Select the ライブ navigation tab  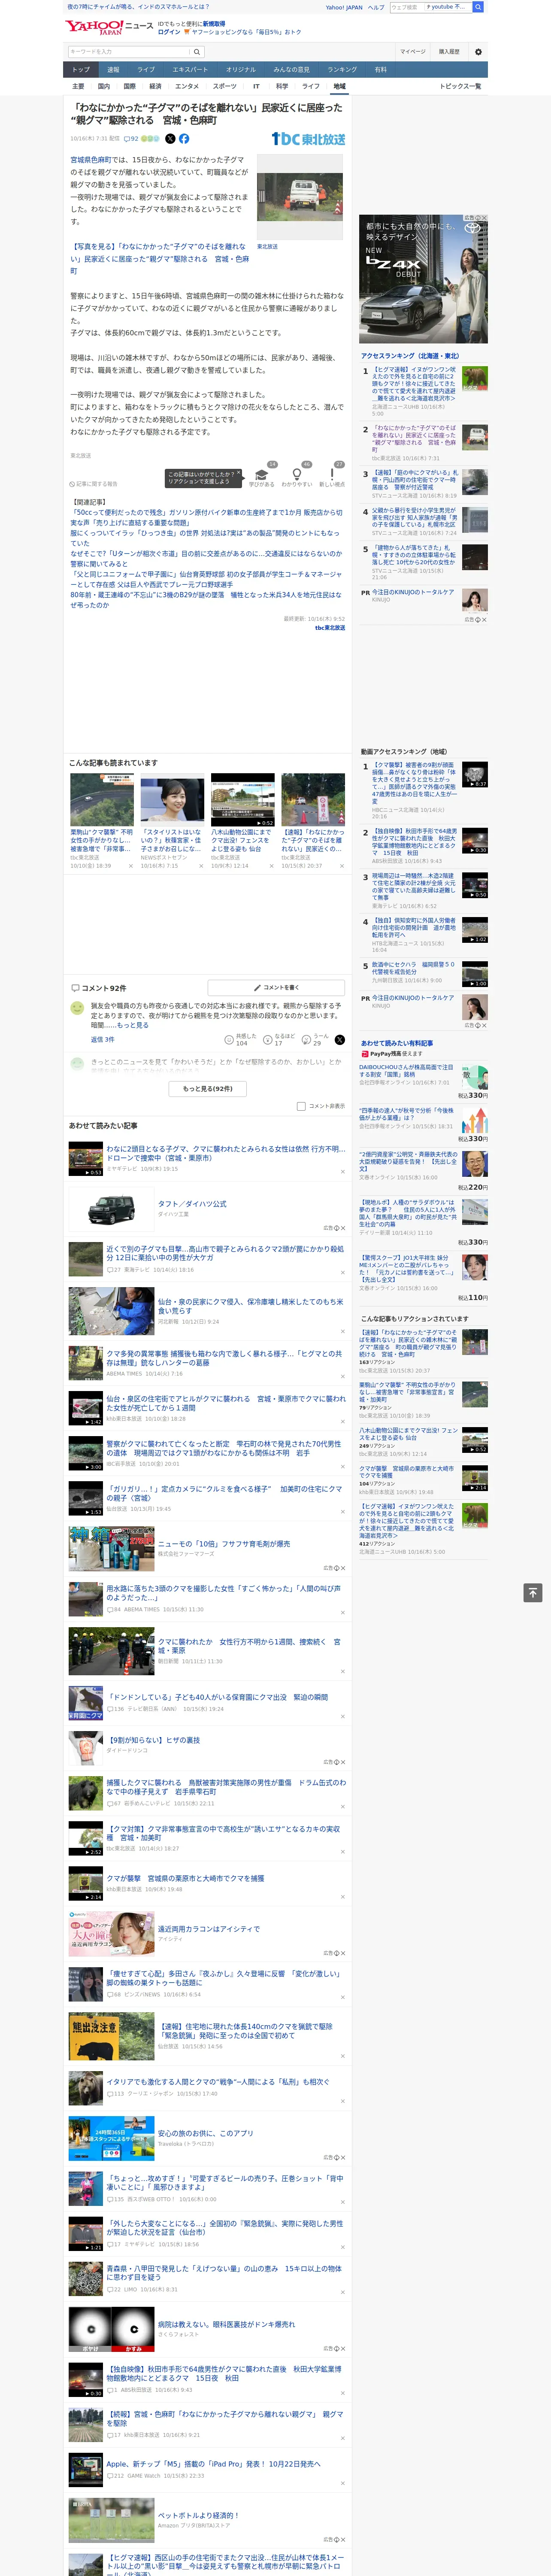(146, 70)
